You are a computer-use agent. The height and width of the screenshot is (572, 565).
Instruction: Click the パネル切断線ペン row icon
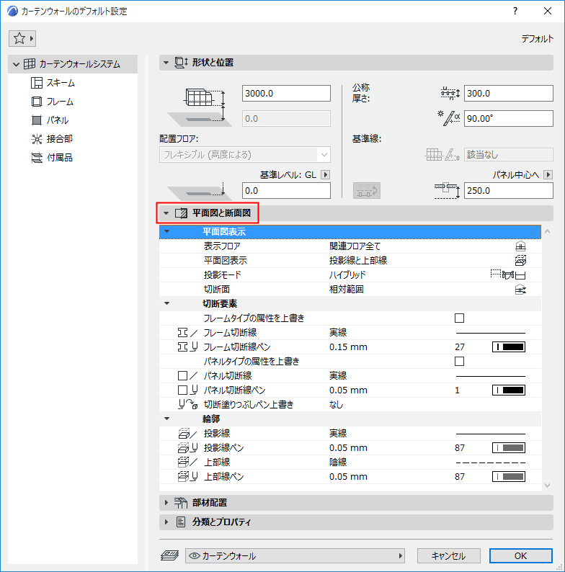click(187, 390)
